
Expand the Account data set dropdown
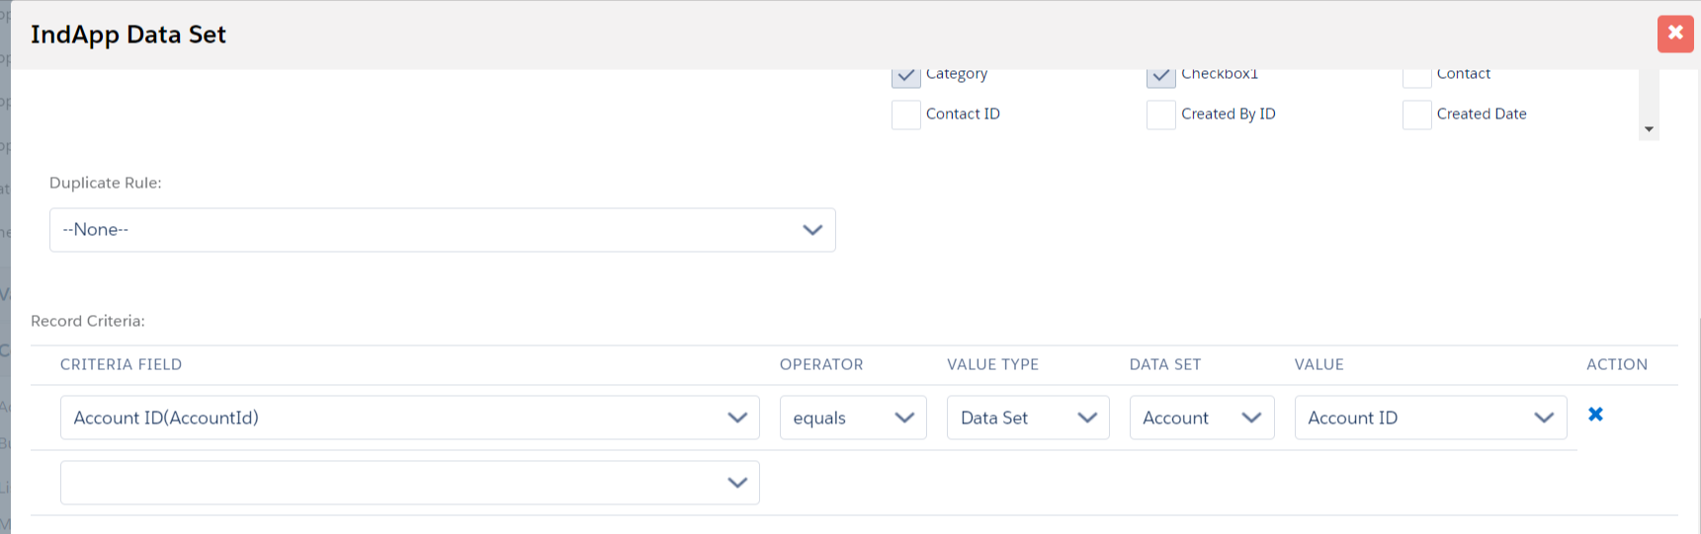pos(1202,418)
